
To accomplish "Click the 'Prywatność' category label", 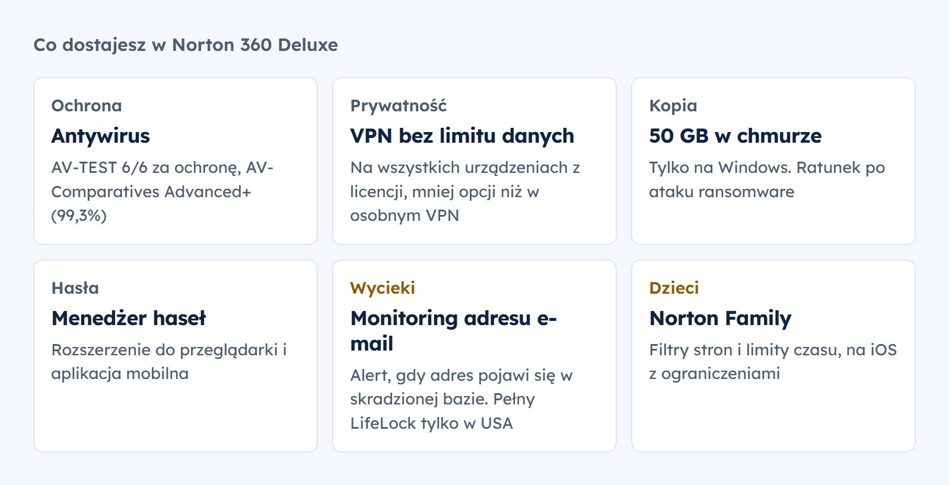I will (399, 105).
